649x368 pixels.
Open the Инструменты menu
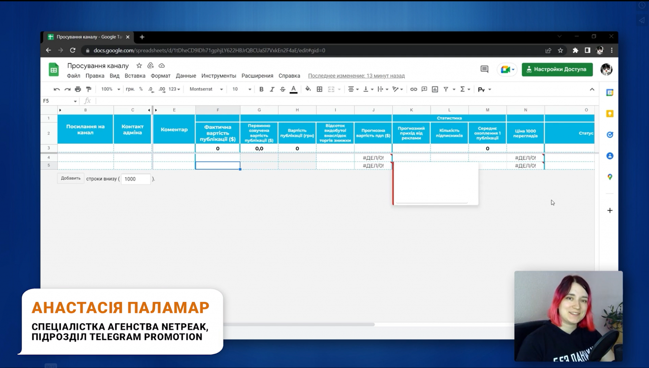point(219,76)
